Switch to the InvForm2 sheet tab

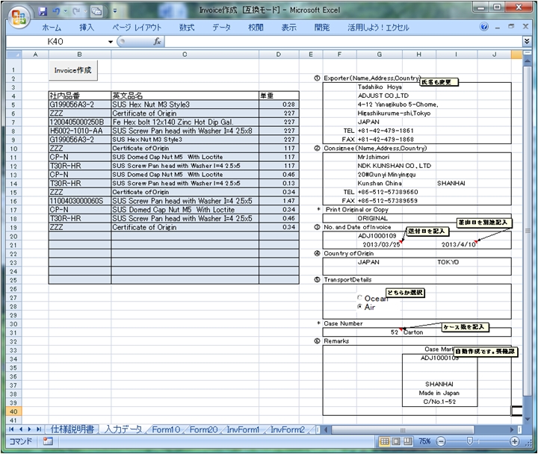coord(288,429)
